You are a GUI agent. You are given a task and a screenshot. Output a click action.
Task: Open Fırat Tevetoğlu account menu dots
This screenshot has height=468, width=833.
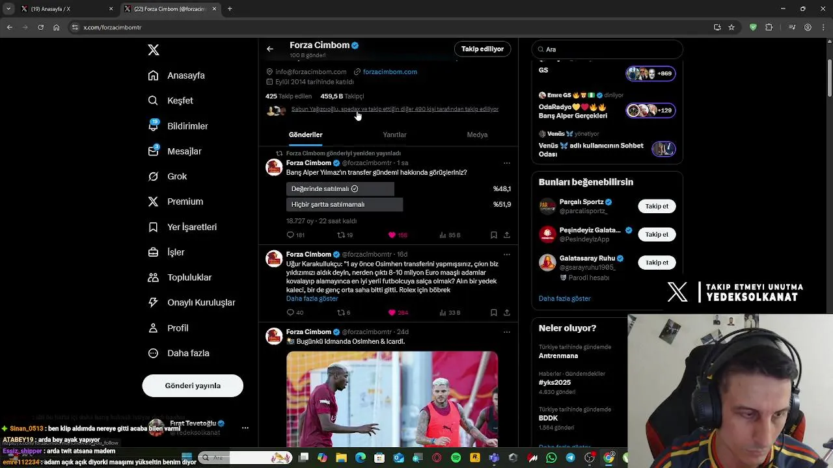point(245,428)
